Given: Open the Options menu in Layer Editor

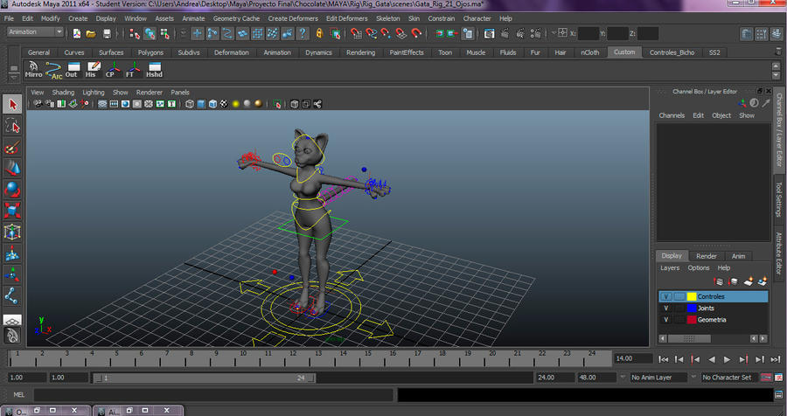Looking at the screenshot, I should click(698, 268).
